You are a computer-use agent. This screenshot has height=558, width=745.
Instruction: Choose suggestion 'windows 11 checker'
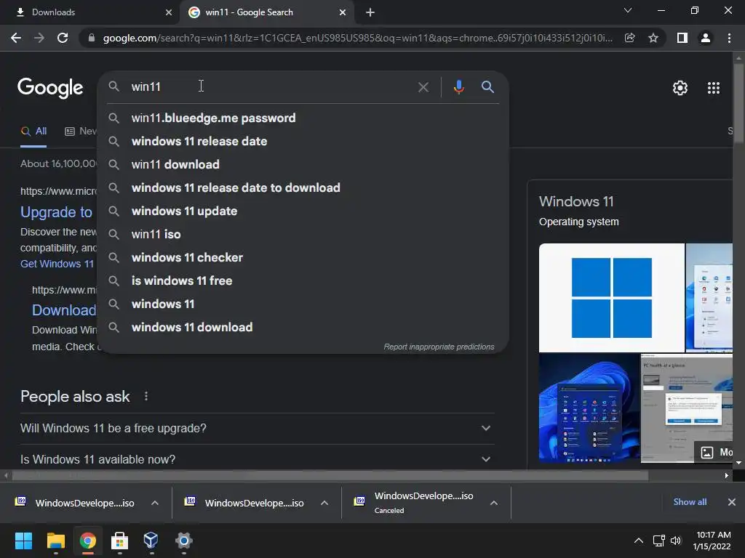pyautogui.click(x=303, y=258)
